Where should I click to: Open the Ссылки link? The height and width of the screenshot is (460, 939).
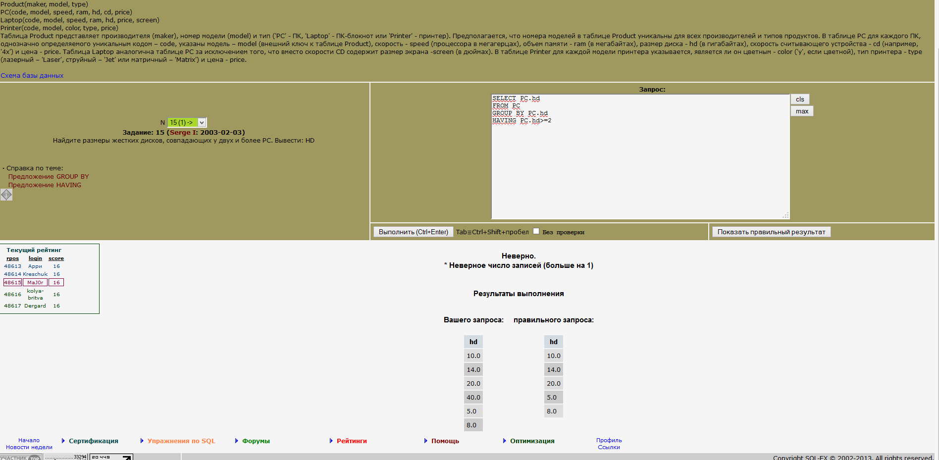point(609,447)
